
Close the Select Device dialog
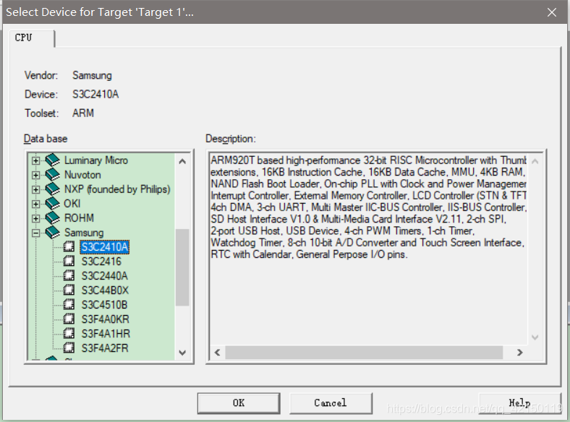(x=552, y=12)
